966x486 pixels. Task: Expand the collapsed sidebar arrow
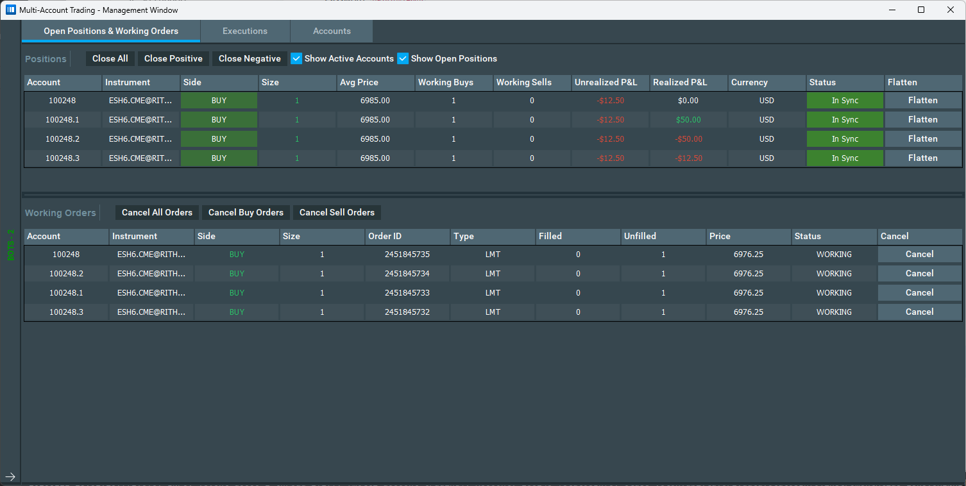click(10, 477)
